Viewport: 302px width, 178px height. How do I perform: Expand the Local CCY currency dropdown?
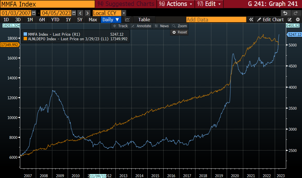tap(124, 13)
